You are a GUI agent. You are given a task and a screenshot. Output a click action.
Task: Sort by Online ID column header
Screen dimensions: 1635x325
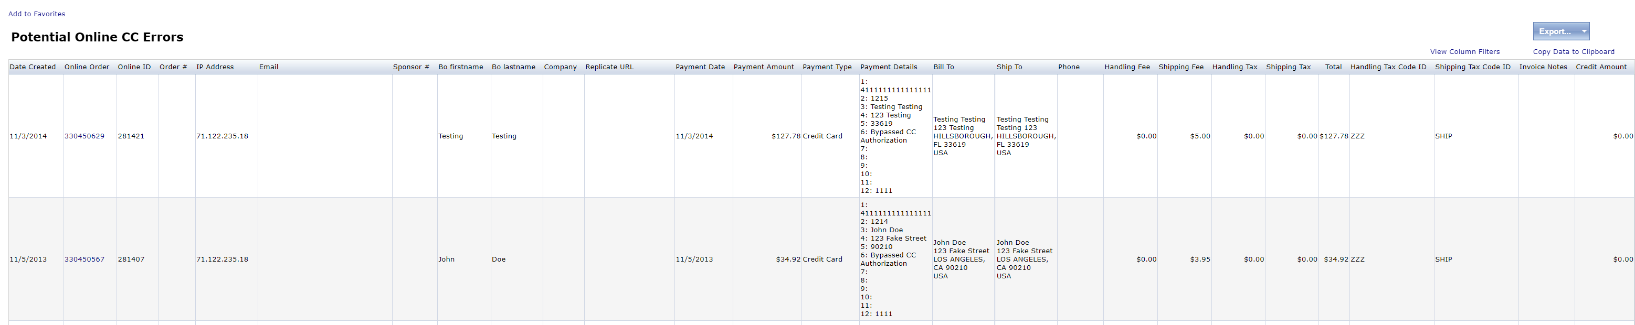[134, 67]
